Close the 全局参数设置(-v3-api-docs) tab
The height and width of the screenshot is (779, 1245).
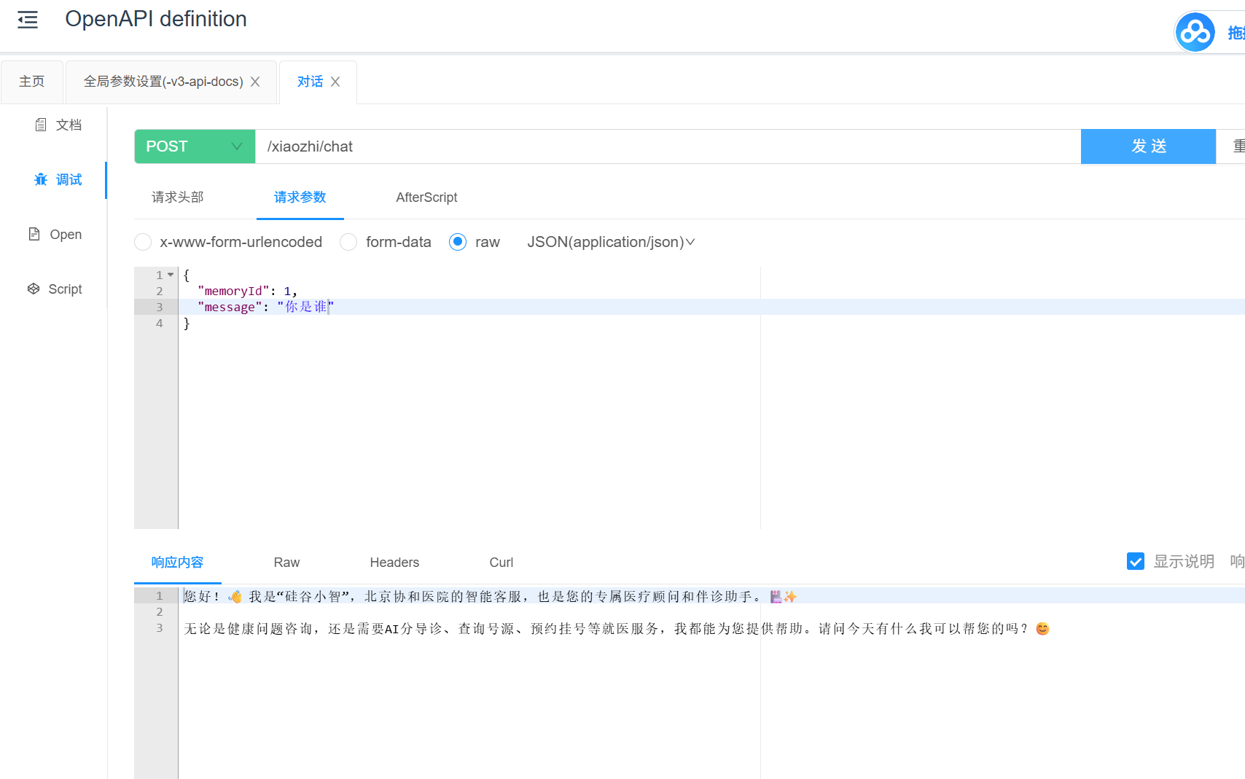(x=255, y=82)
